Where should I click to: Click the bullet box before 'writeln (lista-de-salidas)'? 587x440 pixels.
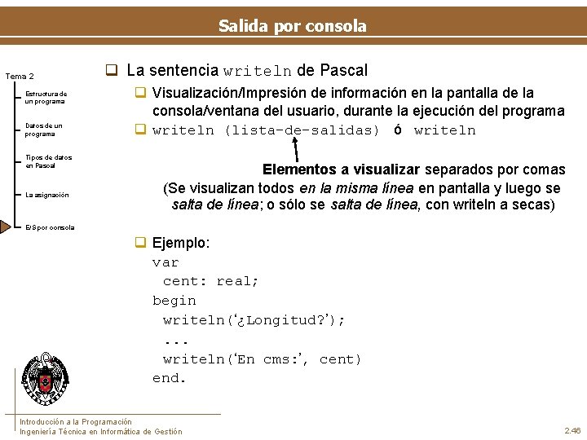[x=140, y=129]
